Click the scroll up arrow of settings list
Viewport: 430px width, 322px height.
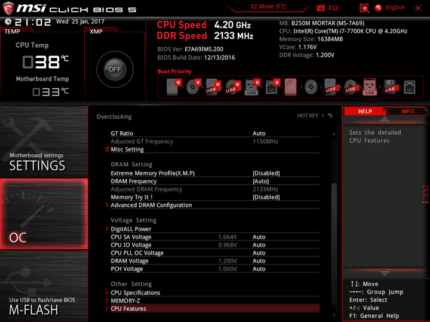(334, 134)
